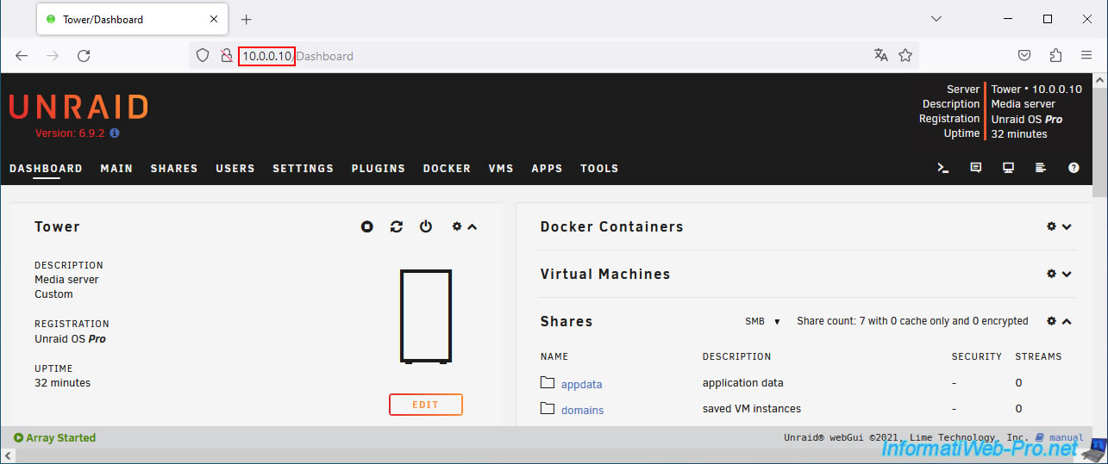Toggle the help question mark icon

(1074, 168)
